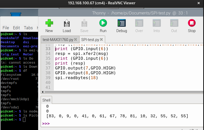Switch to test-MAX31760.py tab
Screen dimensions: 204x130
pos(58,40)
